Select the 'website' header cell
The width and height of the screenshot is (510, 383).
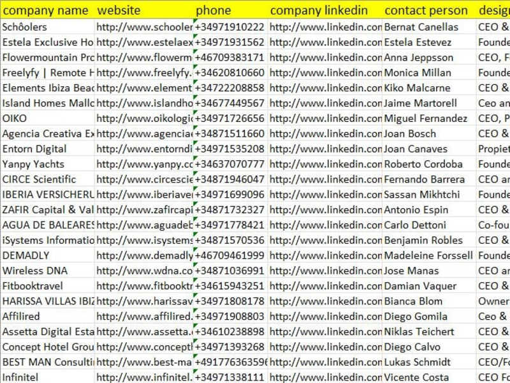144,10
